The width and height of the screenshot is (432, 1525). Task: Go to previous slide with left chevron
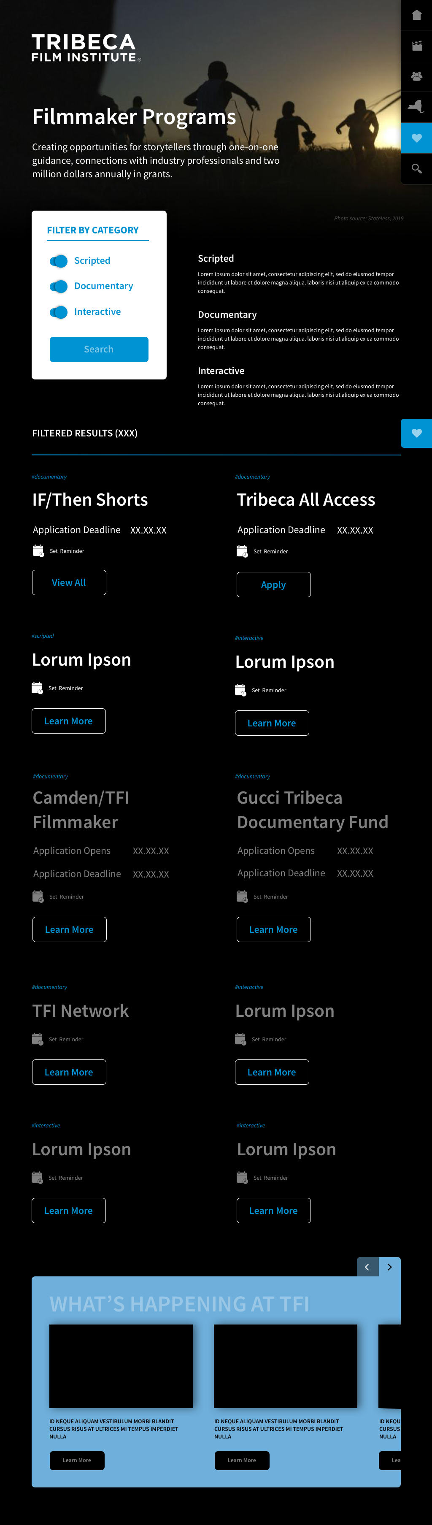367,1267
